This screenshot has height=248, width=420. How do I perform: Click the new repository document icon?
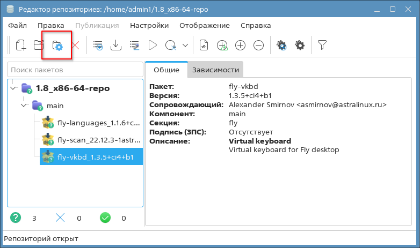[20, 46]
